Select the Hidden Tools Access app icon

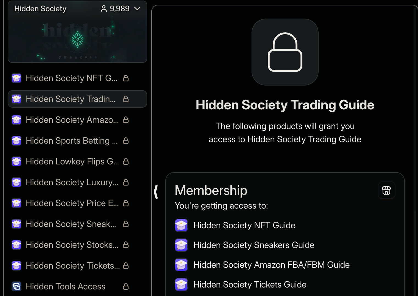click(x=16, y=286)
